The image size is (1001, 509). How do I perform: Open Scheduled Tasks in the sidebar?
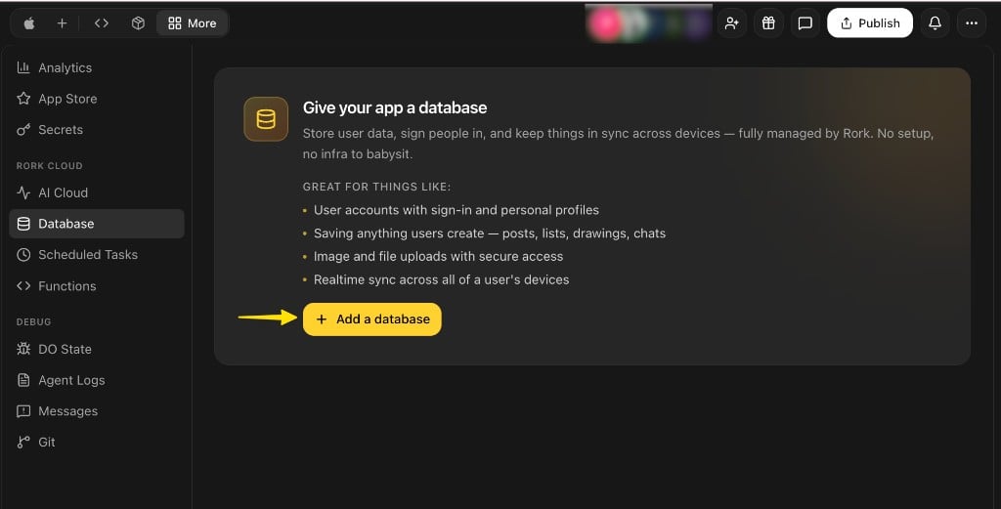coord(97,254)
